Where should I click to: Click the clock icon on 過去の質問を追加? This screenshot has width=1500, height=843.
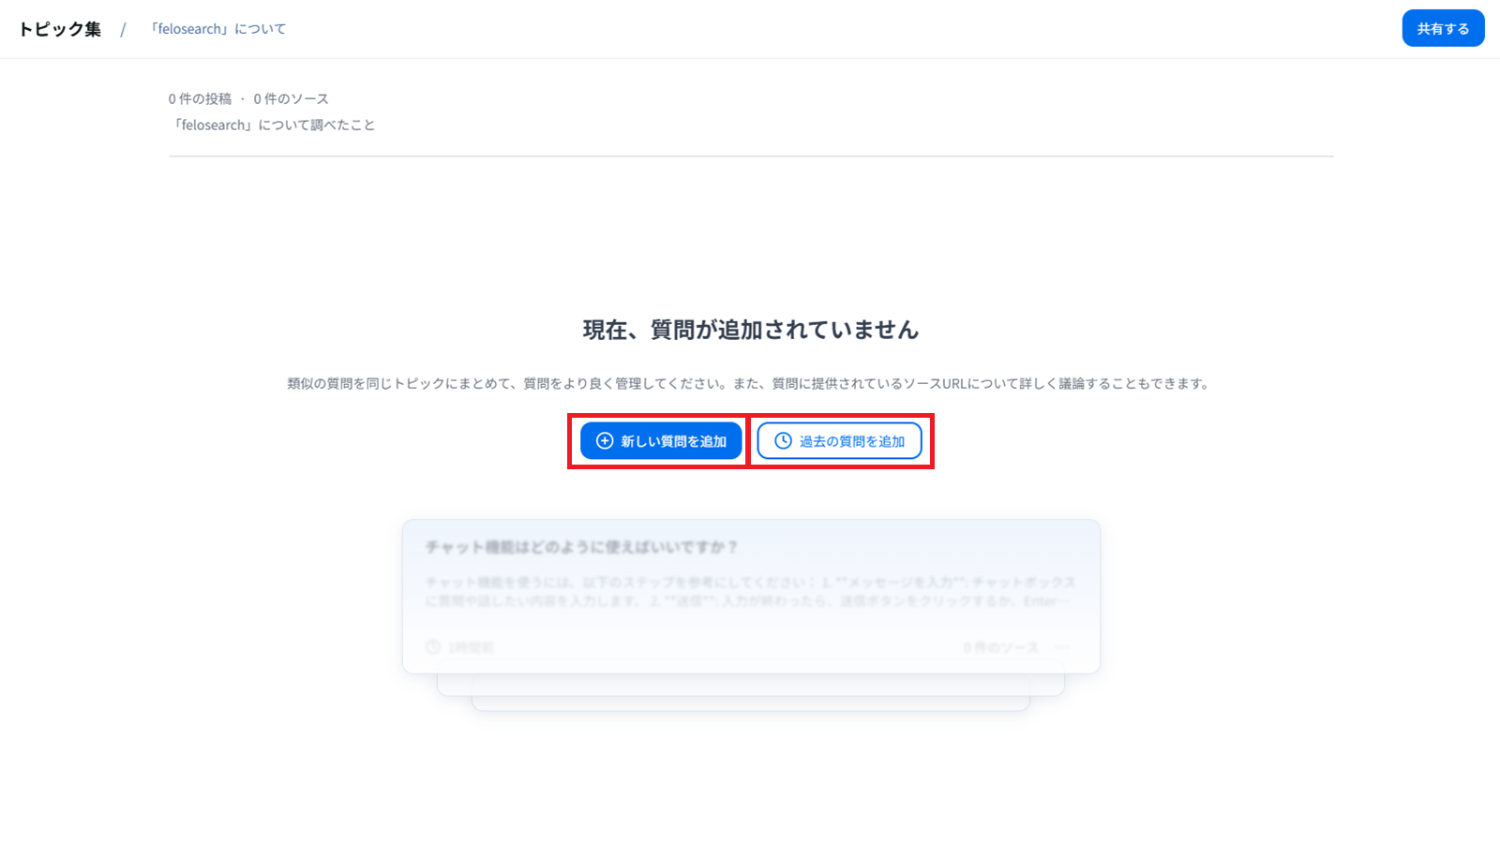[784, 440]
